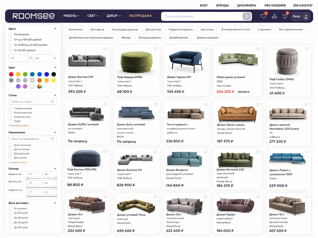The width and height of the screenshot is (318, 238).
Task: Favorite Диван Soho угловой heart
Action: tap(156, 104)
